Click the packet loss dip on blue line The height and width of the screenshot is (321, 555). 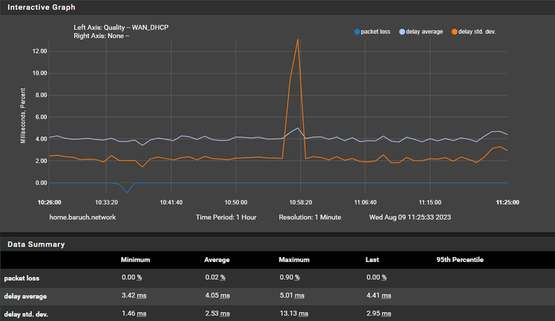click(127, 192)
